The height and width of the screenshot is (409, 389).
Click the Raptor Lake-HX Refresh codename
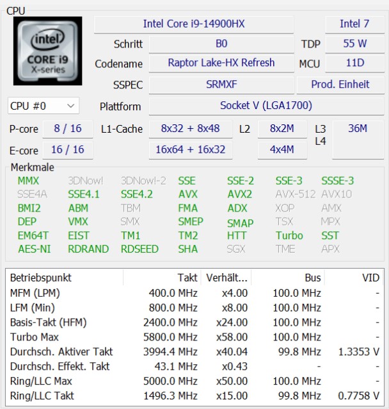click(221, 63)
